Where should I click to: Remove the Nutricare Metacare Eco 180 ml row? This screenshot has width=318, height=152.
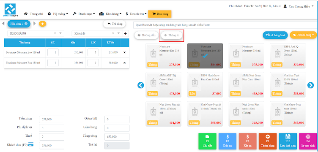[124, 63]
